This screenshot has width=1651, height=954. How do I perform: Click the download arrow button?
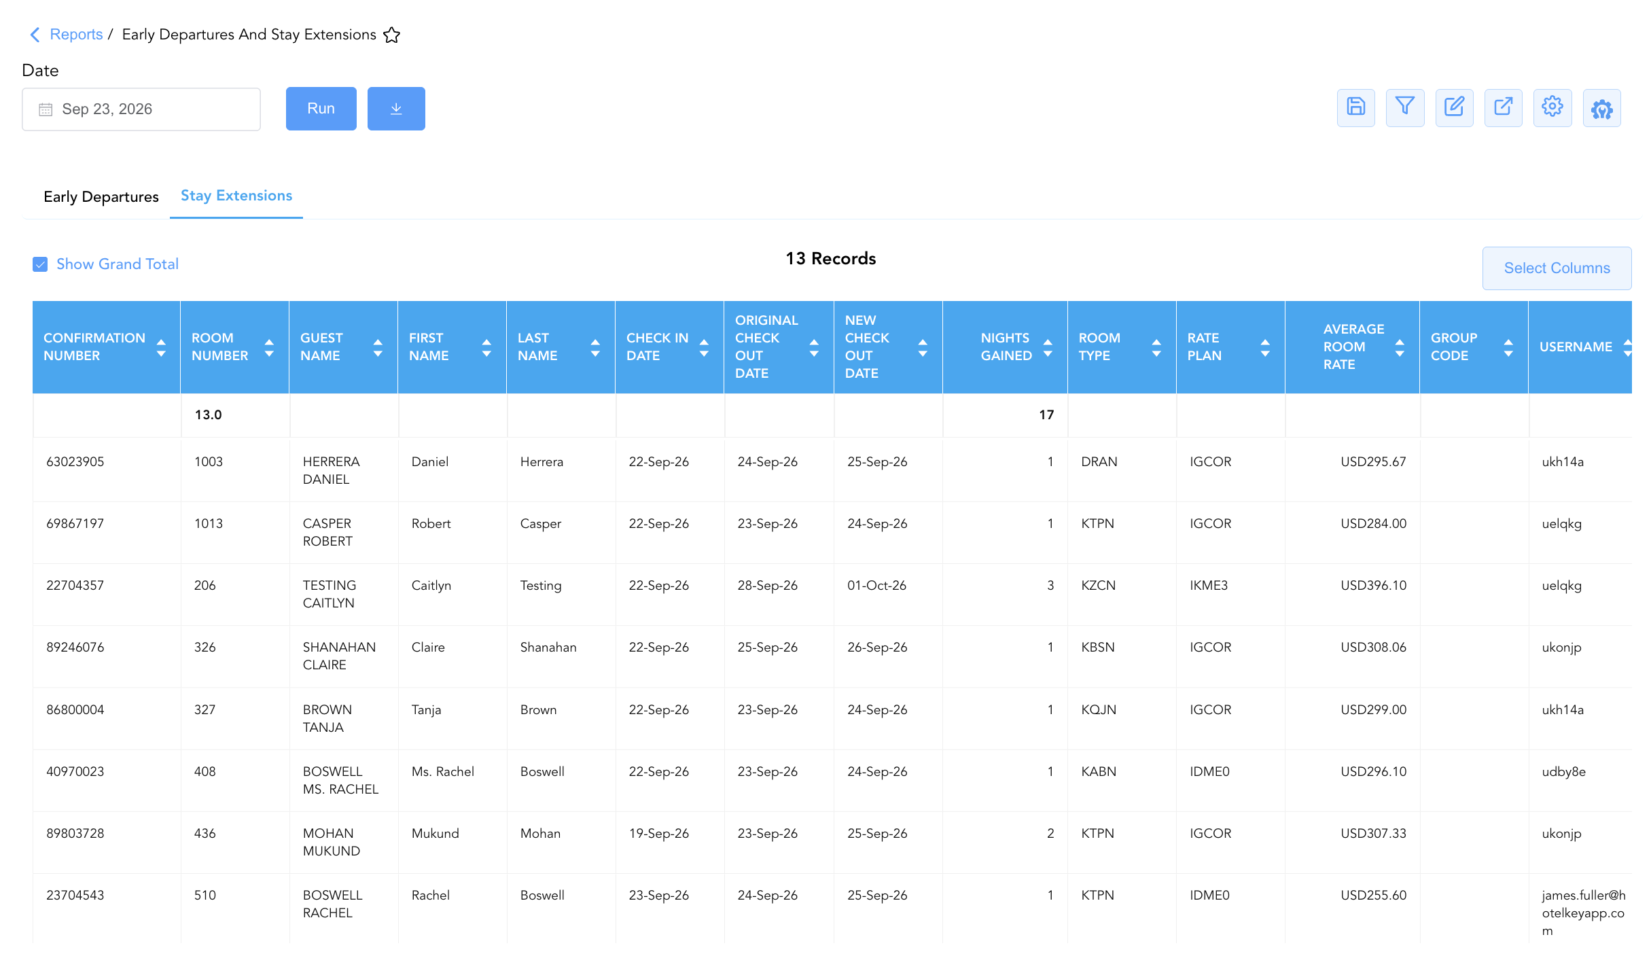click(x=396, y=109)
